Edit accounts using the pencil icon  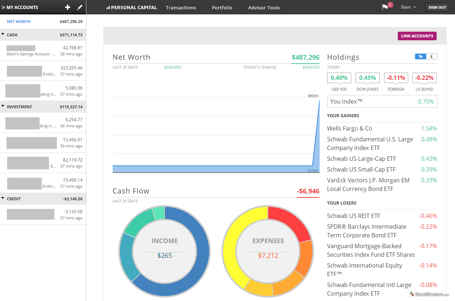(80, 7)
